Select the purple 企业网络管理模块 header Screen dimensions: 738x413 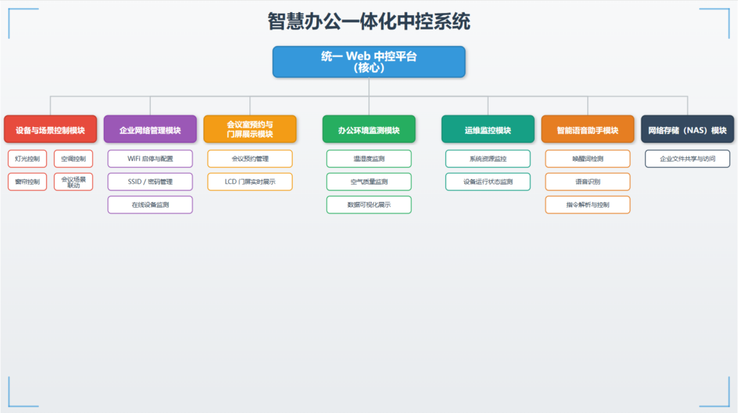pos(150,130)
